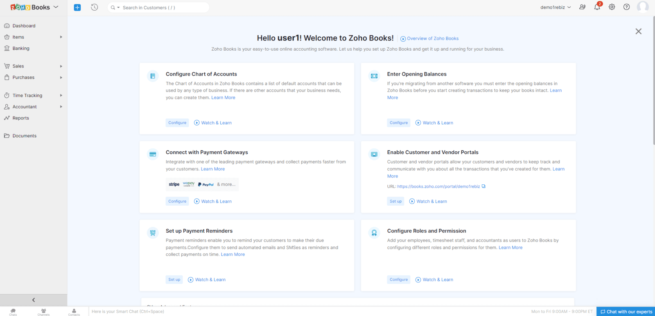This screenshot has width=655, height=316.
Task: Open the notifications bell icon
Action: point(597,7)
